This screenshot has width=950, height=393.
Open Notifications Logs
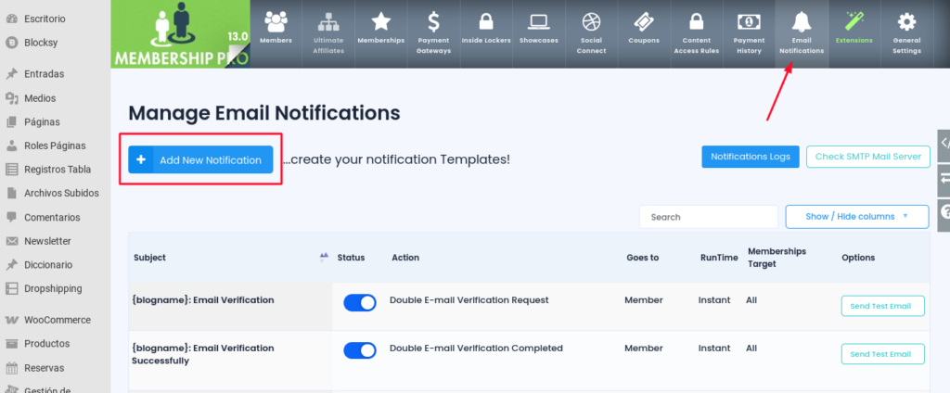751,157
